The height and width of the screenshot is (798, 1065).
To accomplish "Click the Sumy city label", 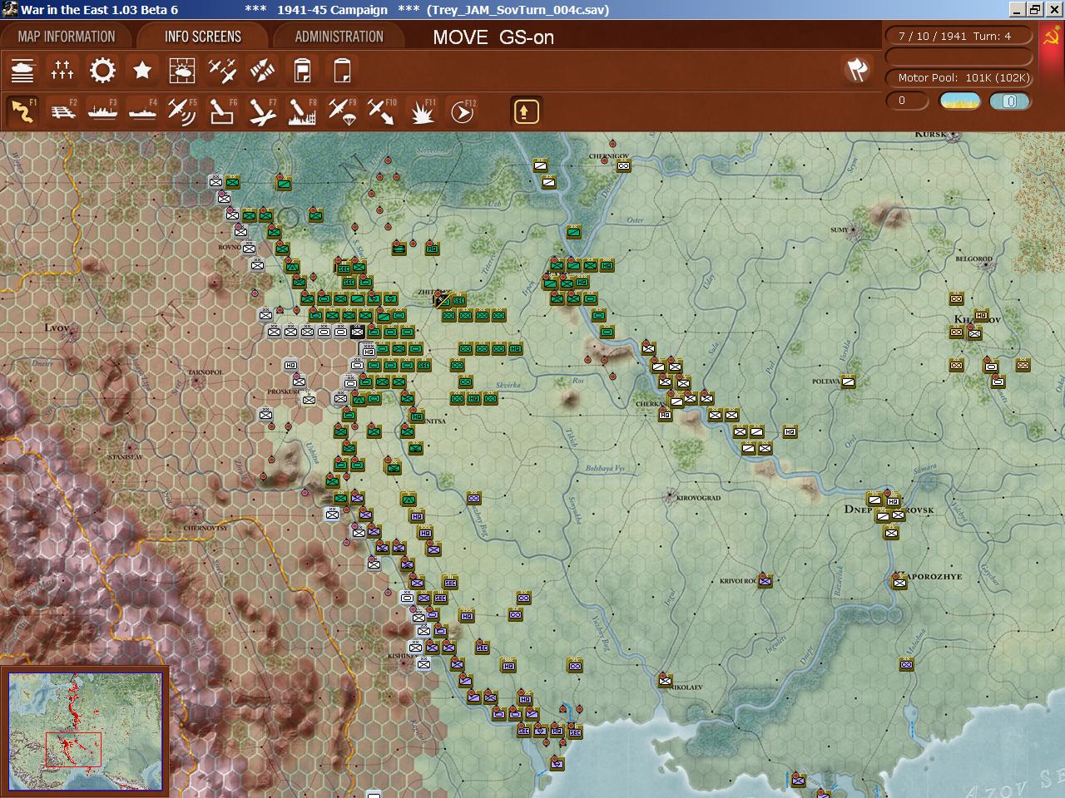I will coord(840,229).
